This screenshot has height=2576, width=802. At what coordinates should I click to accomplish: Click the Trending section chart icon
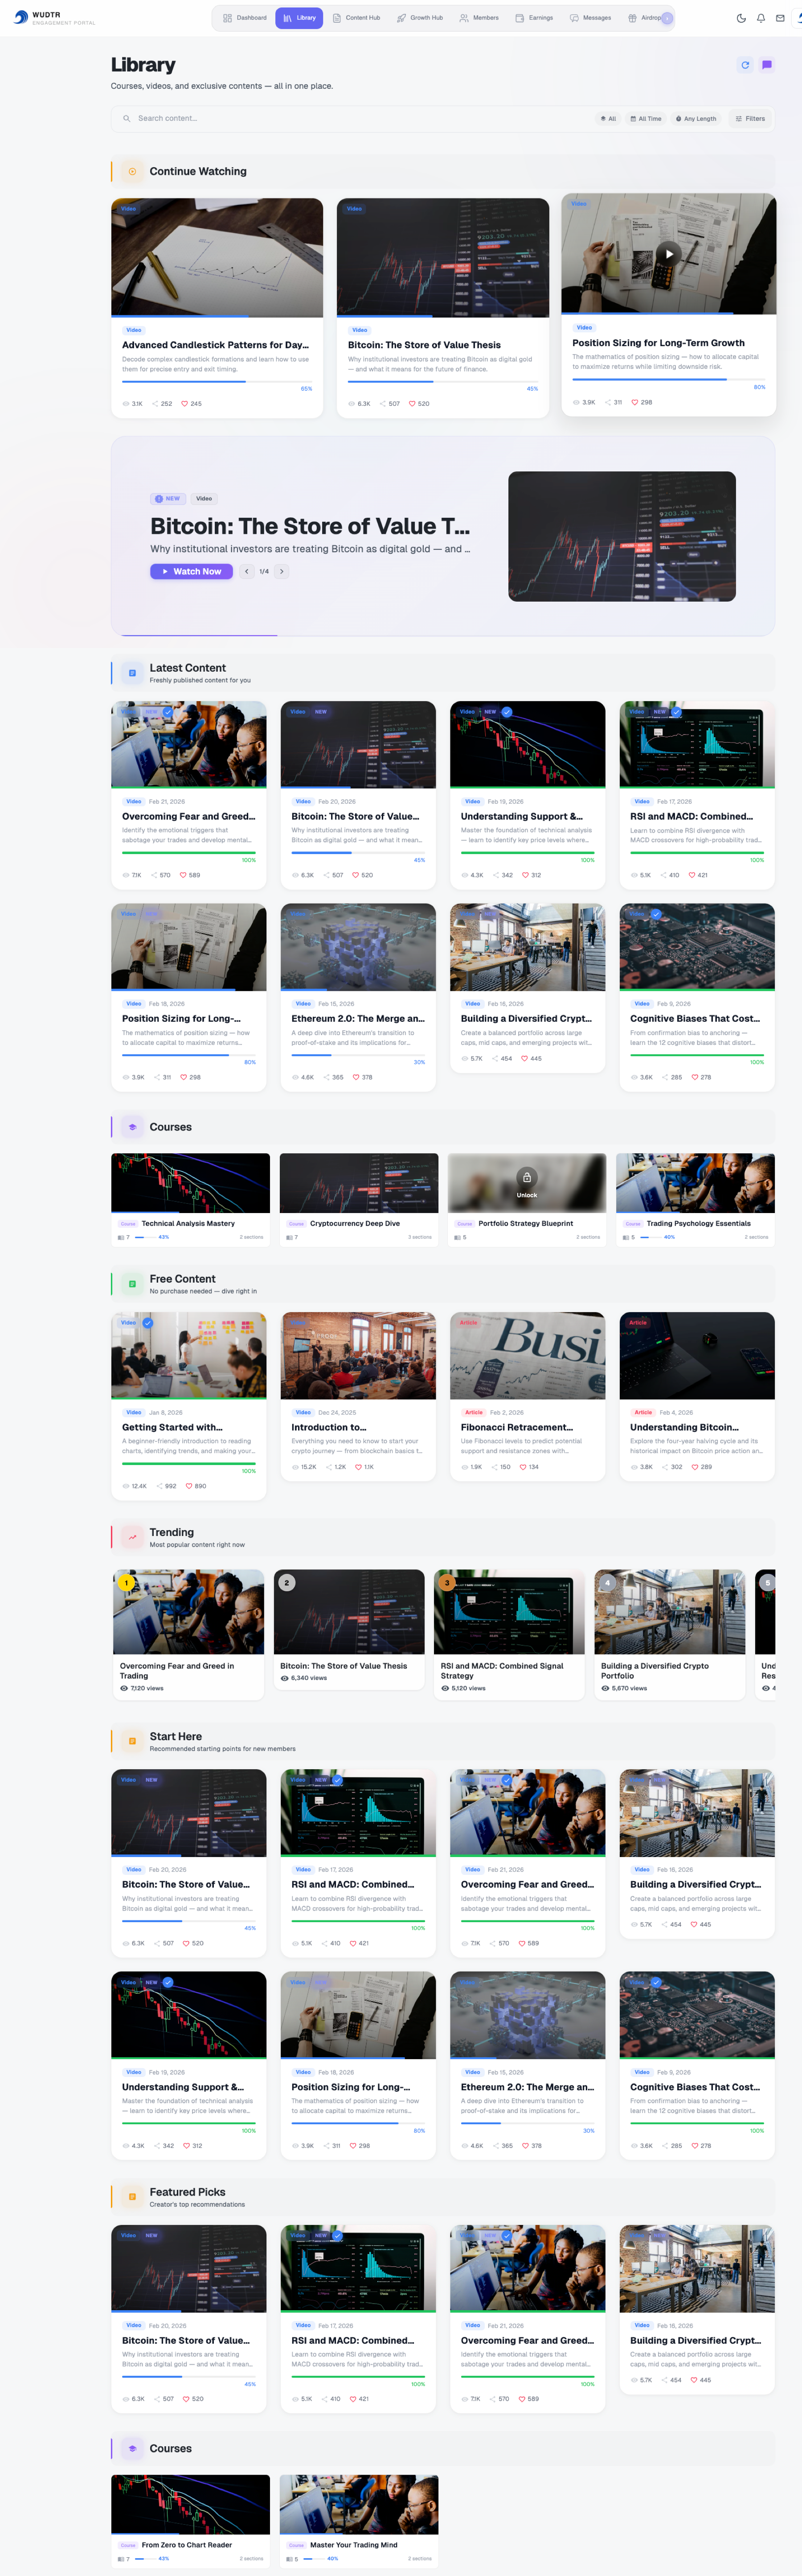tap(132, 1537)
